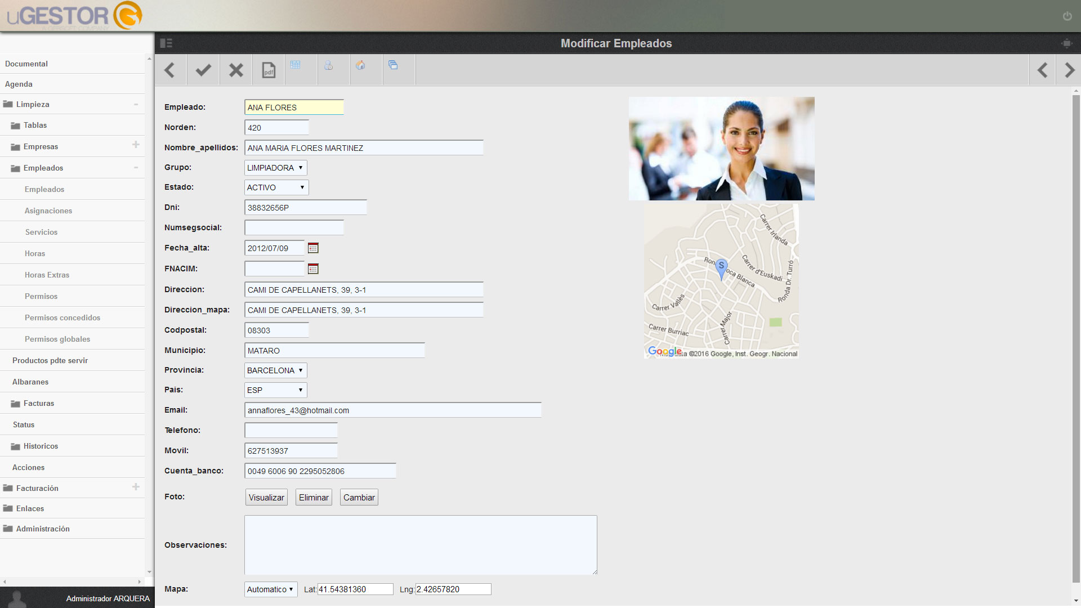The height and width of the screenshot is (608, 1081).
Task: Click the Cambiar photo button
Action: pyautogui.click(x=359, y=498)
